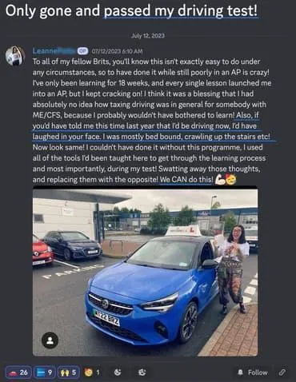This screenshot has height=382, width=296.
Task: Click the flexed bicep emoji in message
Action: point(220,180)
